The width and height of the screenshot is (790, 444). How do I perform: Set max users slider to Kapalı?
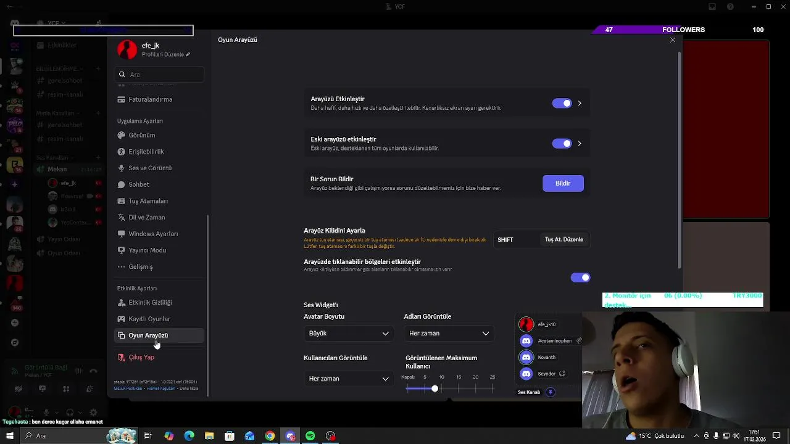408,388
